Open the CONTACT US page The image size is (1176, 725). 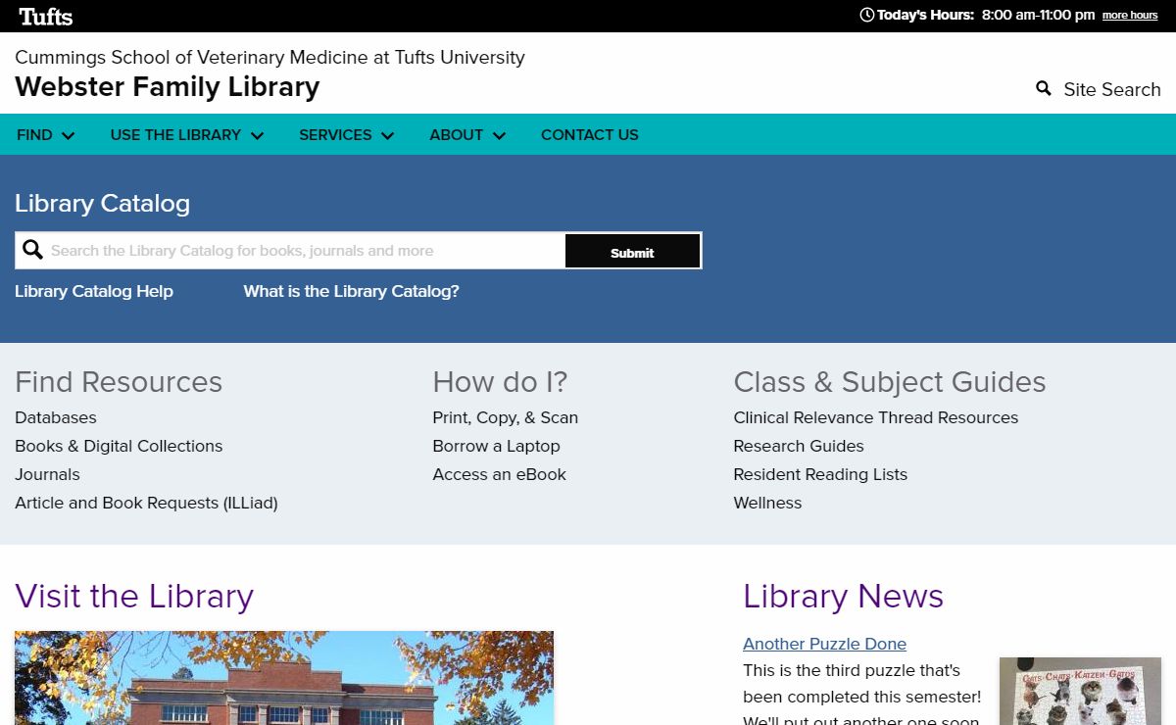tap(590, 135)
